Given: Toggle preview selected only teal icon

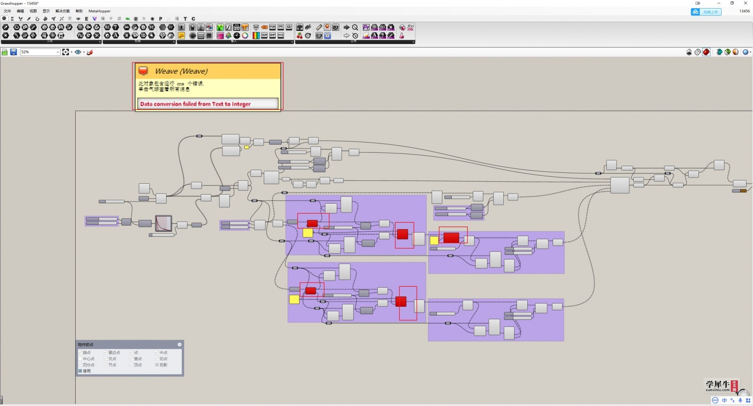Looking at the screenshot, I should tap(719, 52).
